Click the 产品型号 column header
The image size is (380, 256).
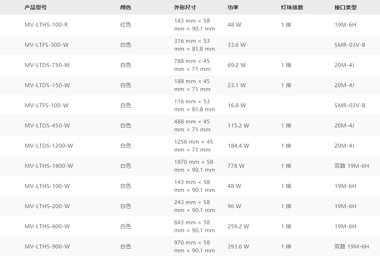(35, 7)
